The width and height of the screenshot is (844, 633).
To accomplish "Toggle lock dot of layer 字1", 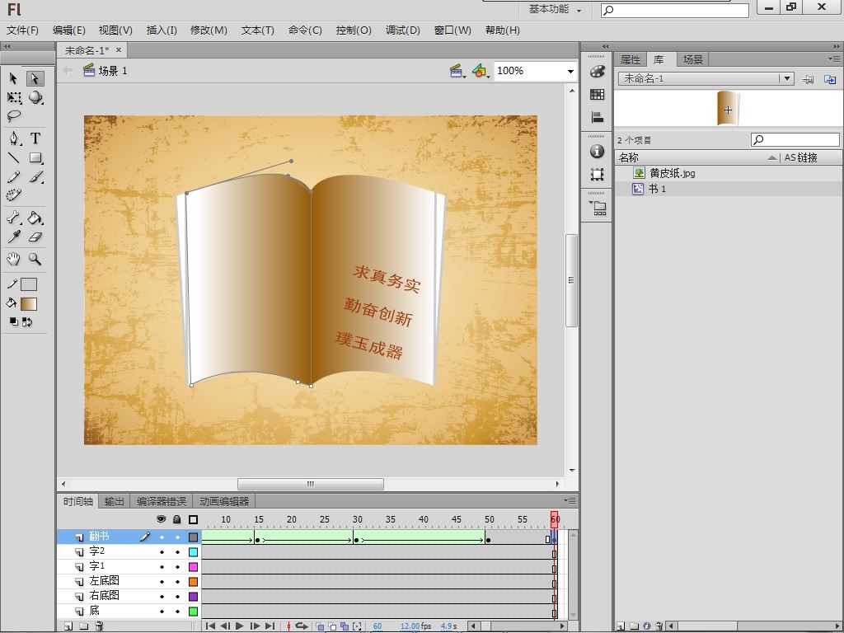I will [177, 567].
